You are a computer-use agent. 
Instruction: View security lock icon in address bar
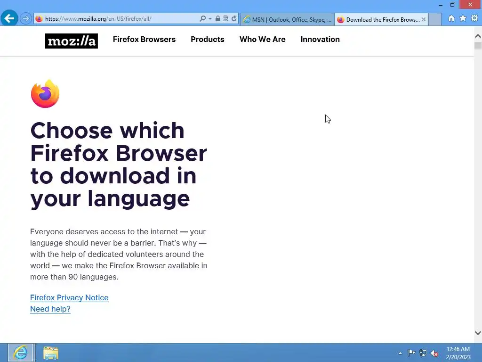click(217, 19)
